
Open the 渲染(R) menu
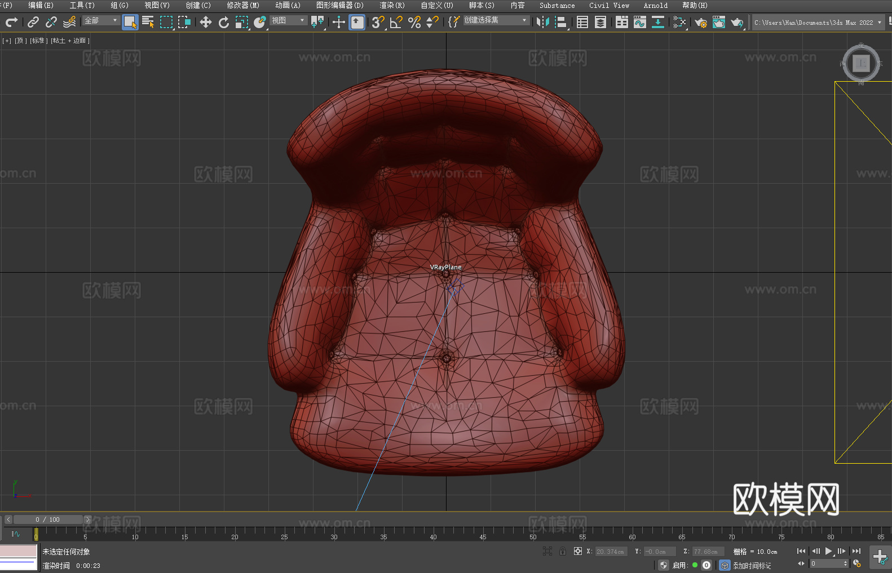(x=392, y=5)
